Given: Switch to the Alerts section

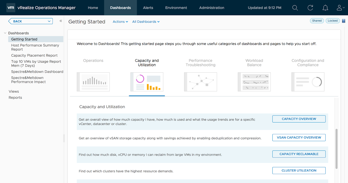Looking at the screenshot, I should [x=148, y=8].
